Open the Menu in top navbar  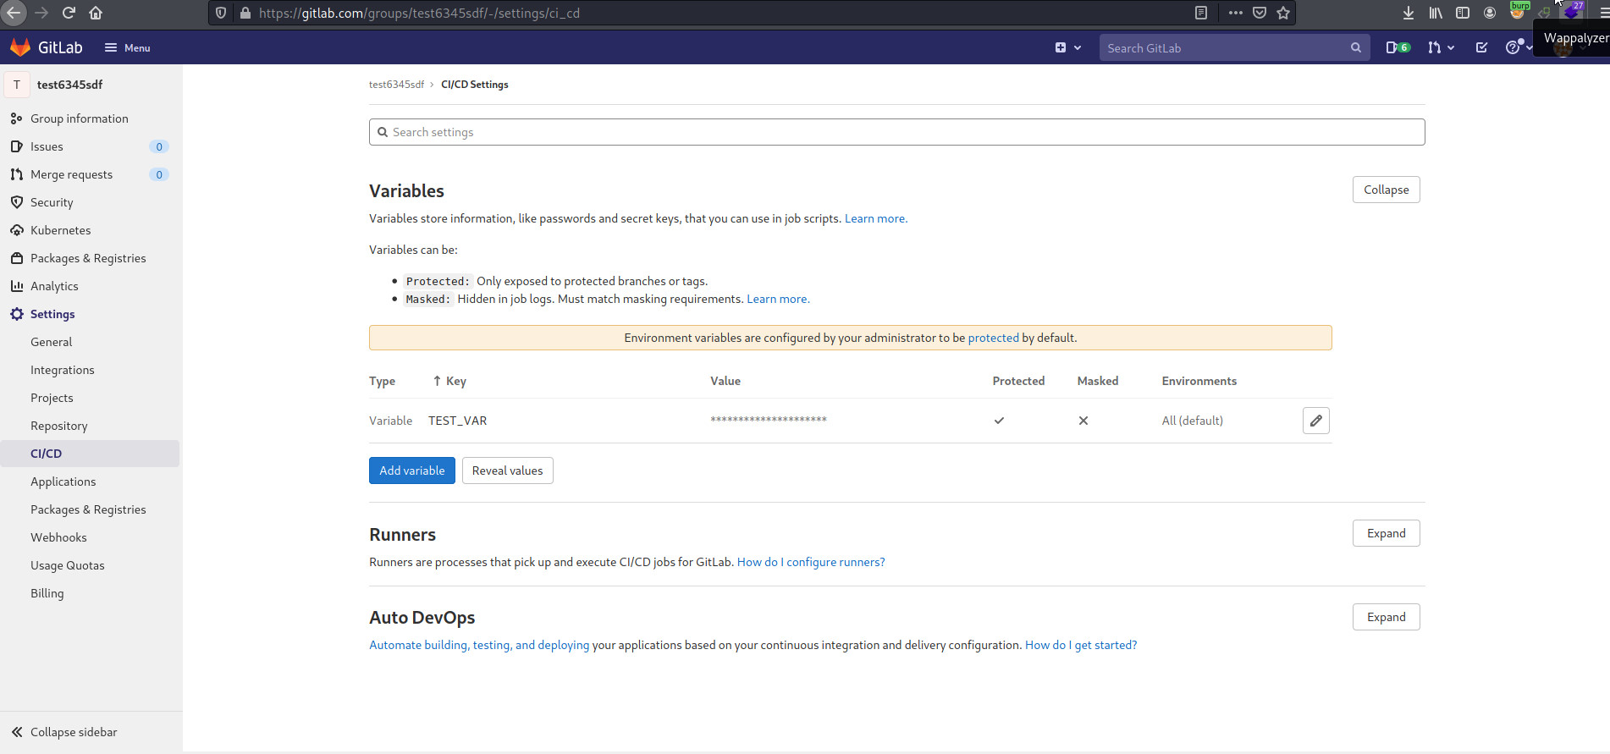click(x=128, y=47)
